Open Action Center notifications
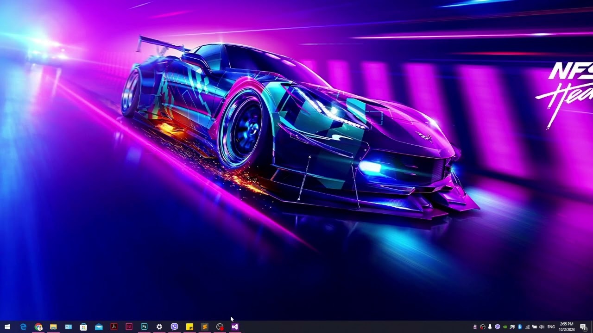 pos(583,327)
